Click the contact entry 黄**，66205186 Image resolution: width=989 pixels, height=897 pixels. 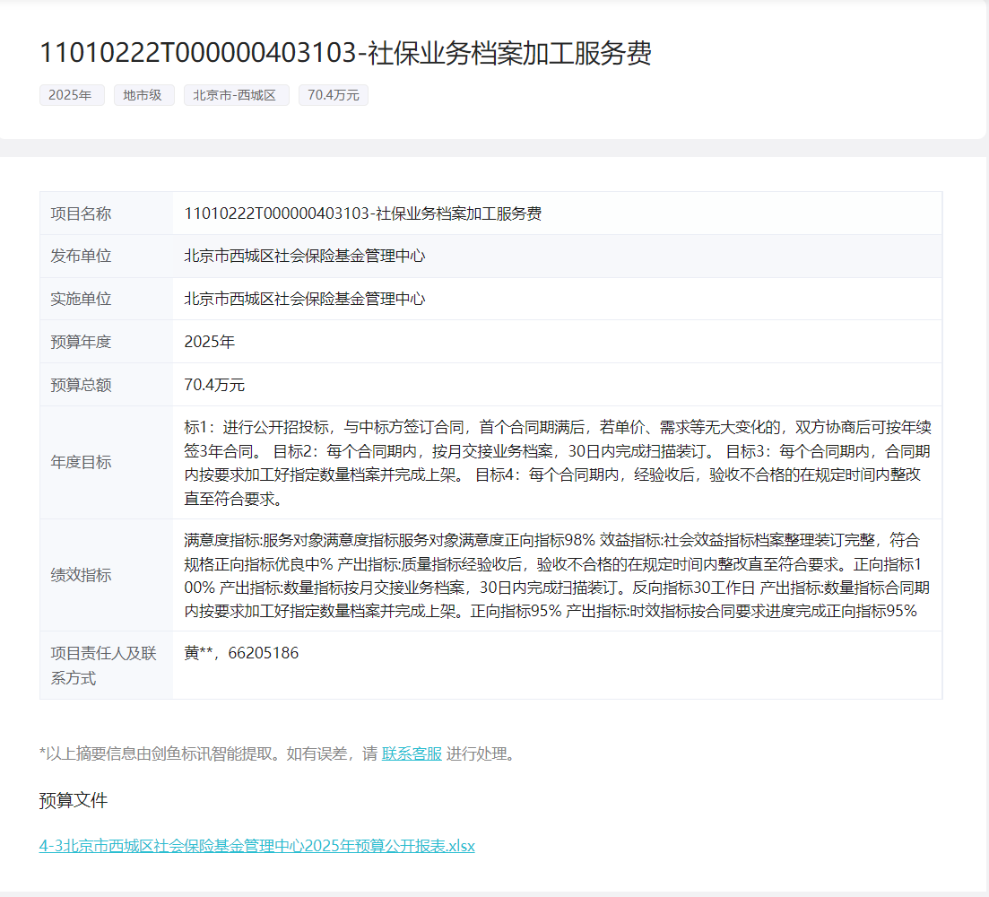tap(241, 653)
